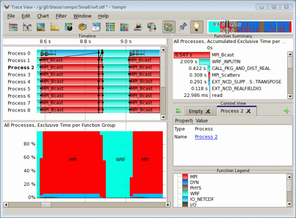Add new context tab with green plus
The image size is (296, 218).
286,111
